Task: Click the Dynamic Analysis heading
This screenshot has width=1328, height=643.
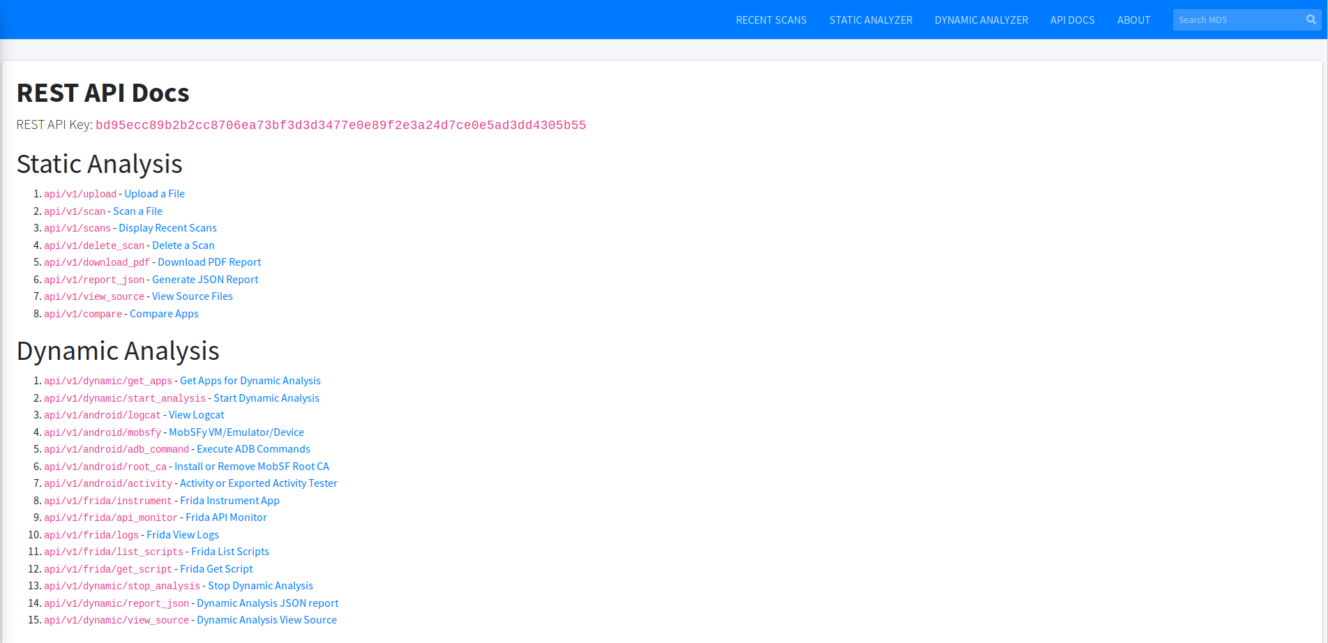Action: click(118, 351)
